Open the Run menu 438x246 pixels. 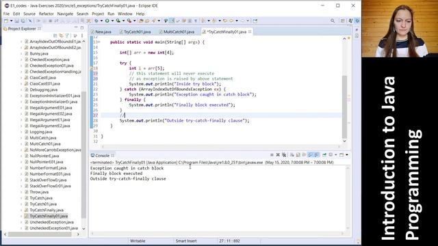pyautogui.click(x=111, y=14)
